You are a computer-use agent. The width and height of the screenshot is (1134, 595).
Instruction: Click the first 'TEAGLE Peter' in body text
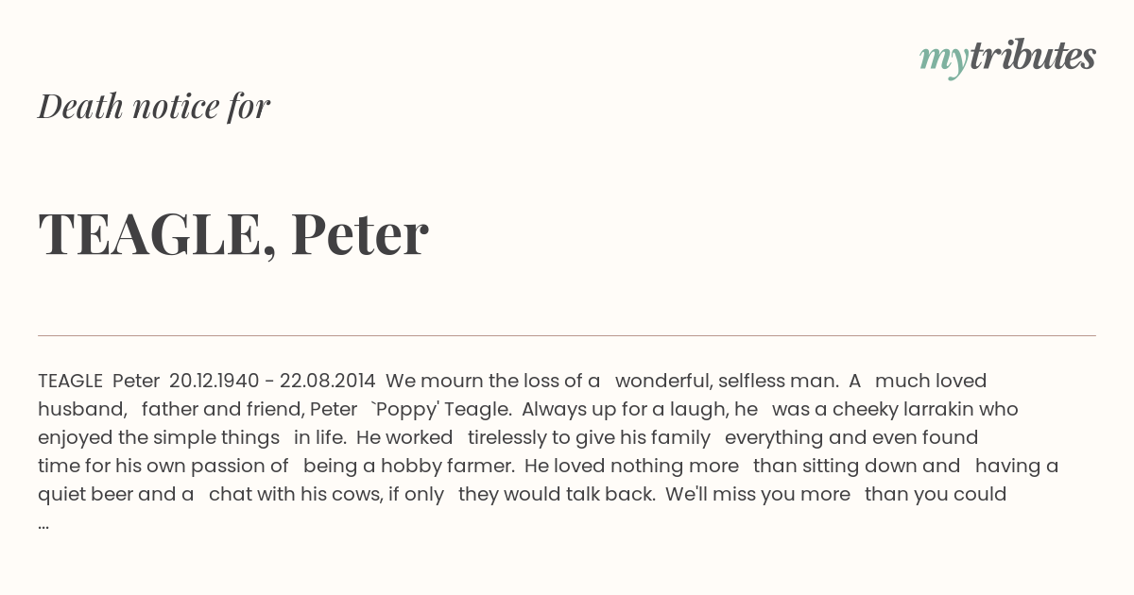click(x=98, y=381)
